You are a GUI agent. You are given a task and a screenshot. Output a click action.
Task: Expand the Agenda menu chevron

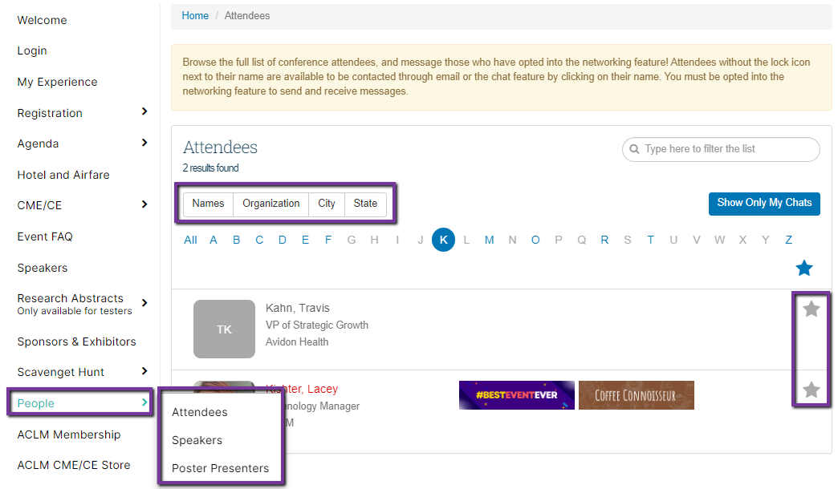(x=144, y=143)
